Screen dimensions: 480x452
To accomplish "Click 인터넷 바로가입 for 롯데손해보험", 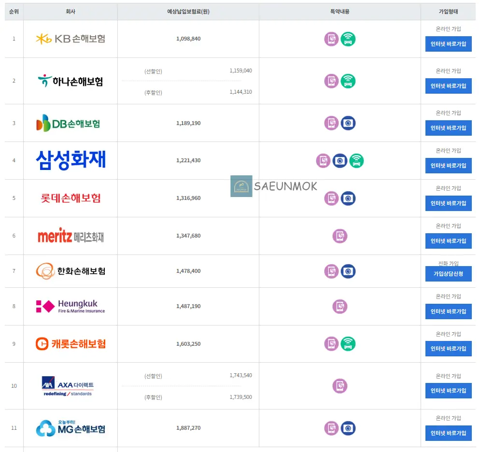I will (449, 203).
